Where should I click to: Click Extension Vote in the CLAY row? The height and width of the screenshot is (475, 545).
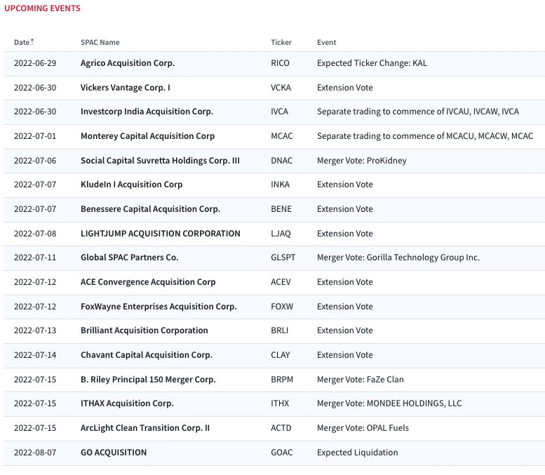[x=345, y=355]
